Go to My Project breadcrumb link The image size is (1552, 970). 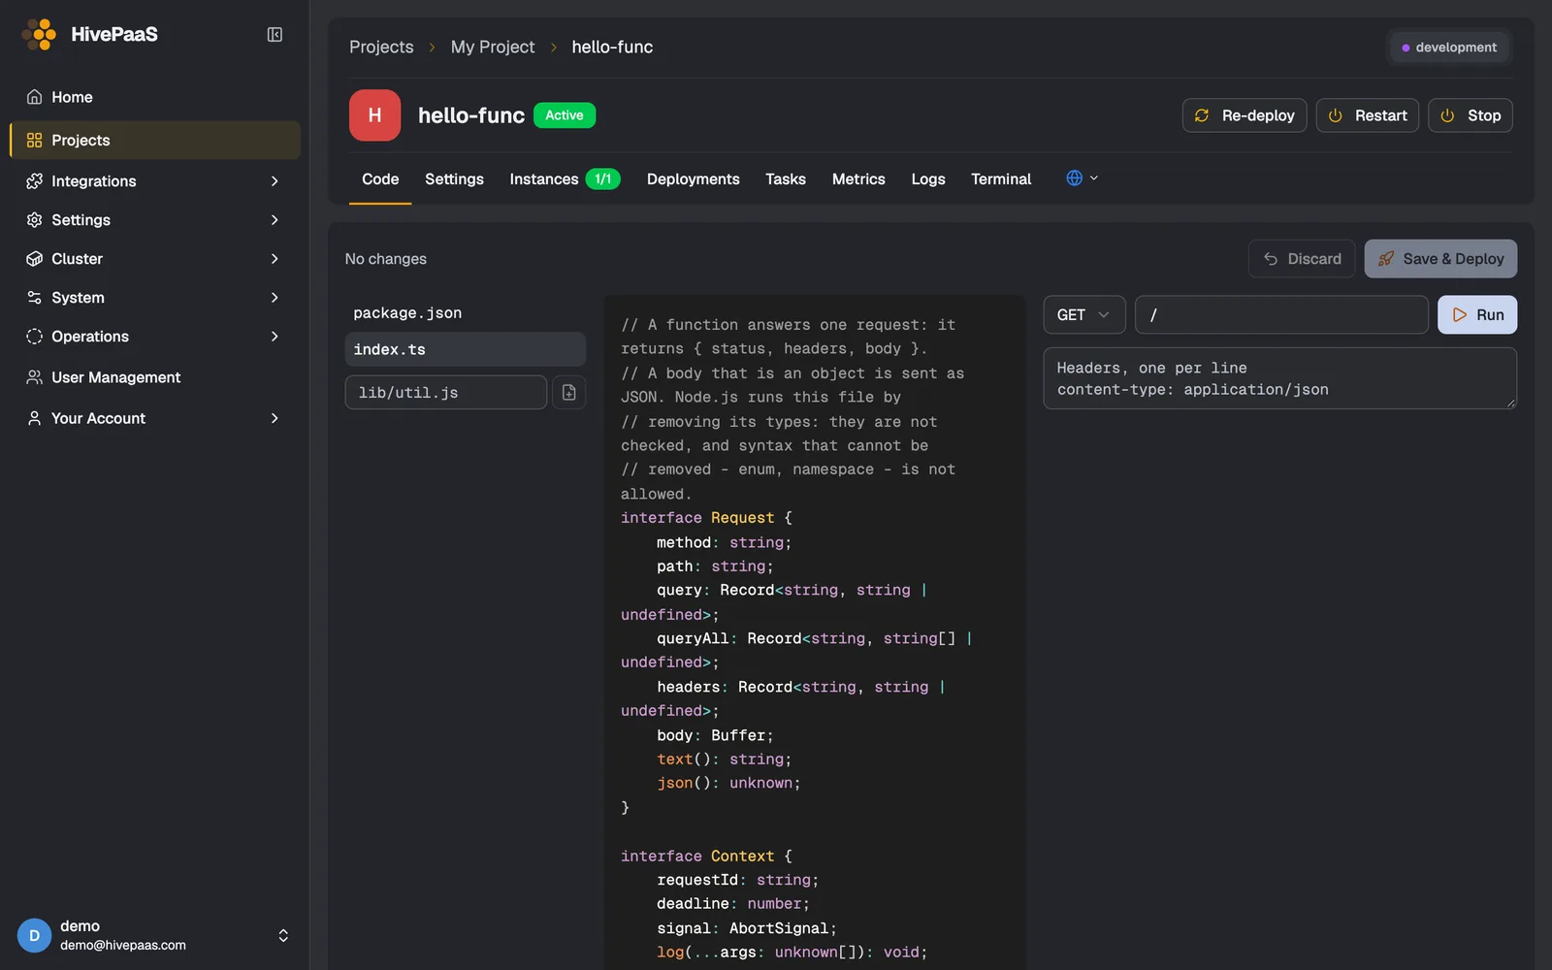pos(493,47)
